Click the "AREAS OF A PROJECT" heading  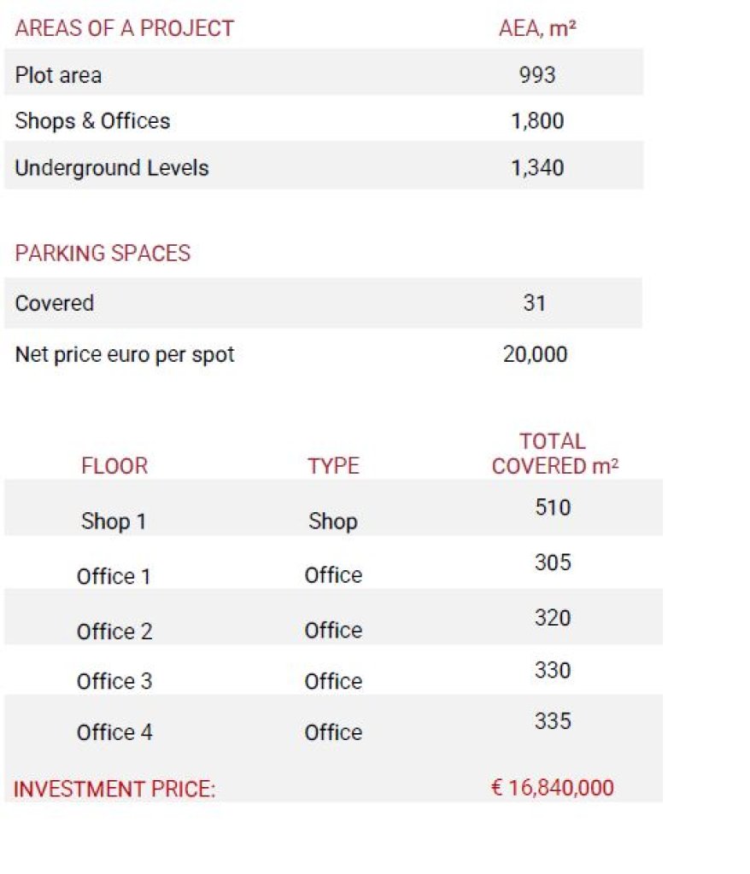coord(124,28)
